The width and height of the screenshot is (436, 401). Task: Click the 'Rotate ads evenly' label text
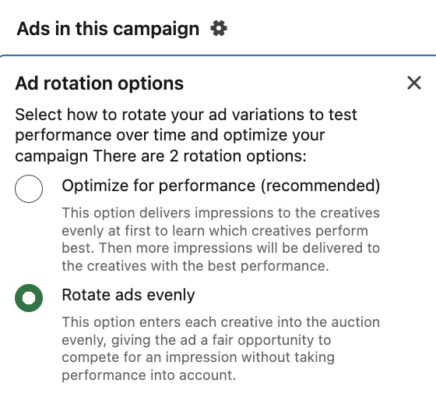pyautogui.click(x=128, y=295)
